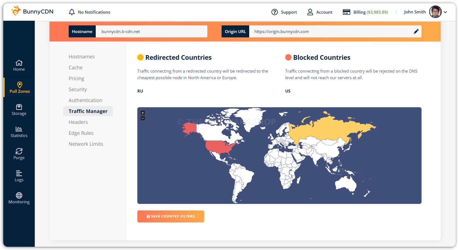The height and width of the screenshot is (250, 459).
Task: Click the Hostname input field
Action: point(151,31)
